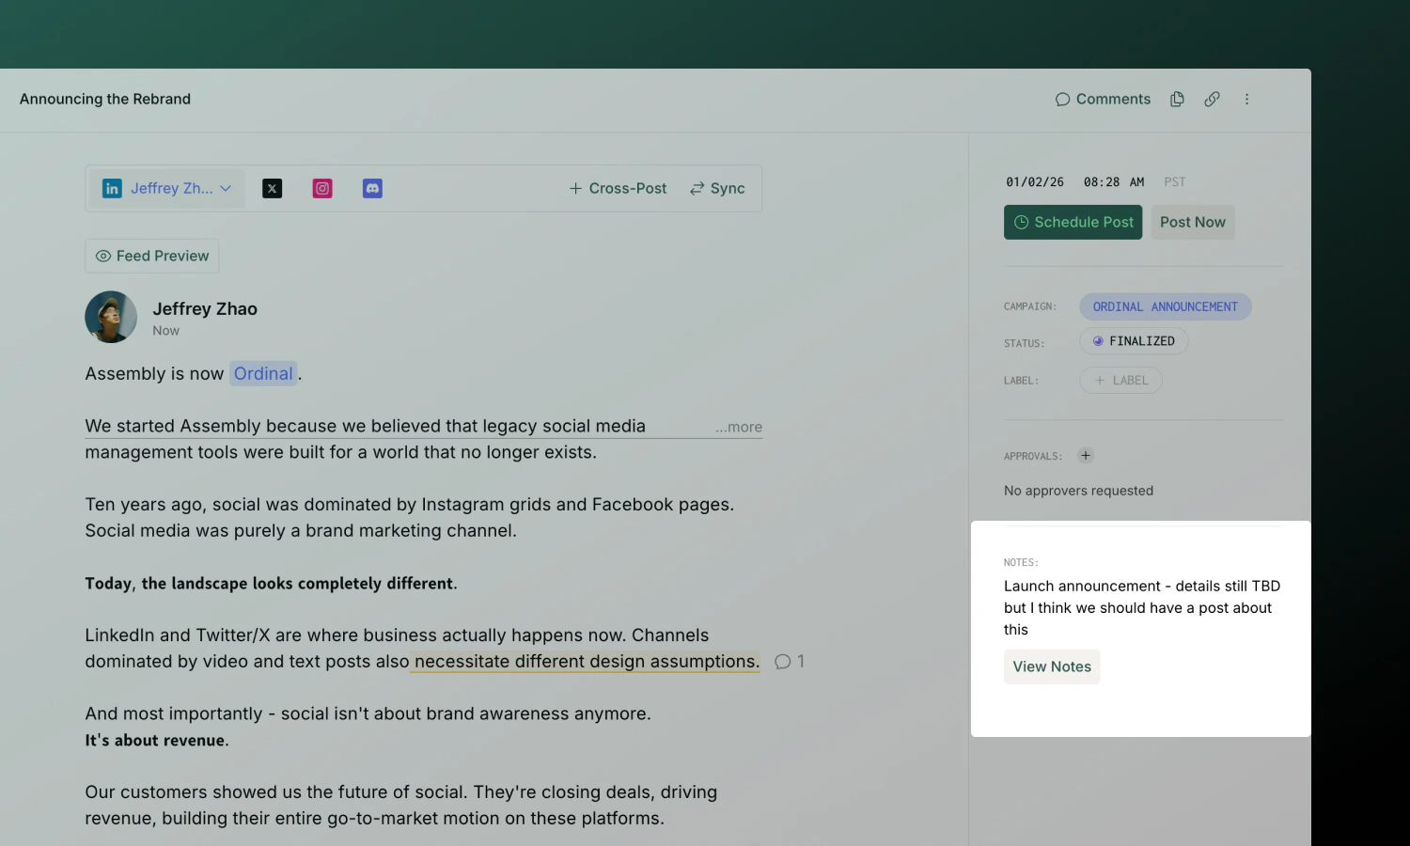Open the three-dot more options menu
The width and height of the screenshot is (1410, 846).
(x=1247, y=99)
